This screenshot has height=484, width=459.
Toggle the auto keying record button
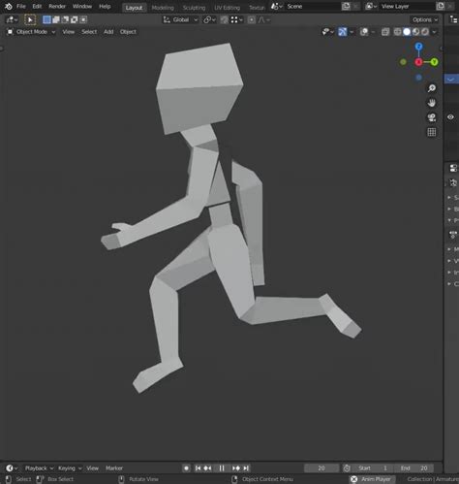pos(186,468)
